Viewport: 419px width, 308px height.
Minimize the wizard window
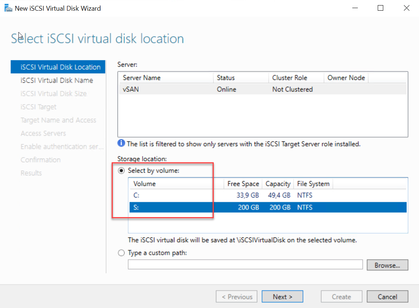tap(355, 8)
